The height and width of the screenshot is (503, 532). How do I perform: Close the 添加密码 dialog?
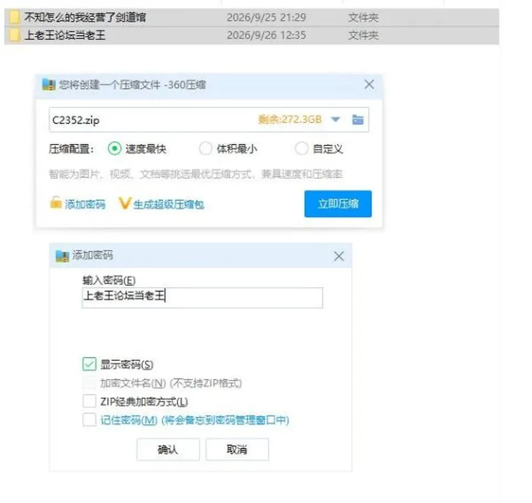[x=339, y=256]
